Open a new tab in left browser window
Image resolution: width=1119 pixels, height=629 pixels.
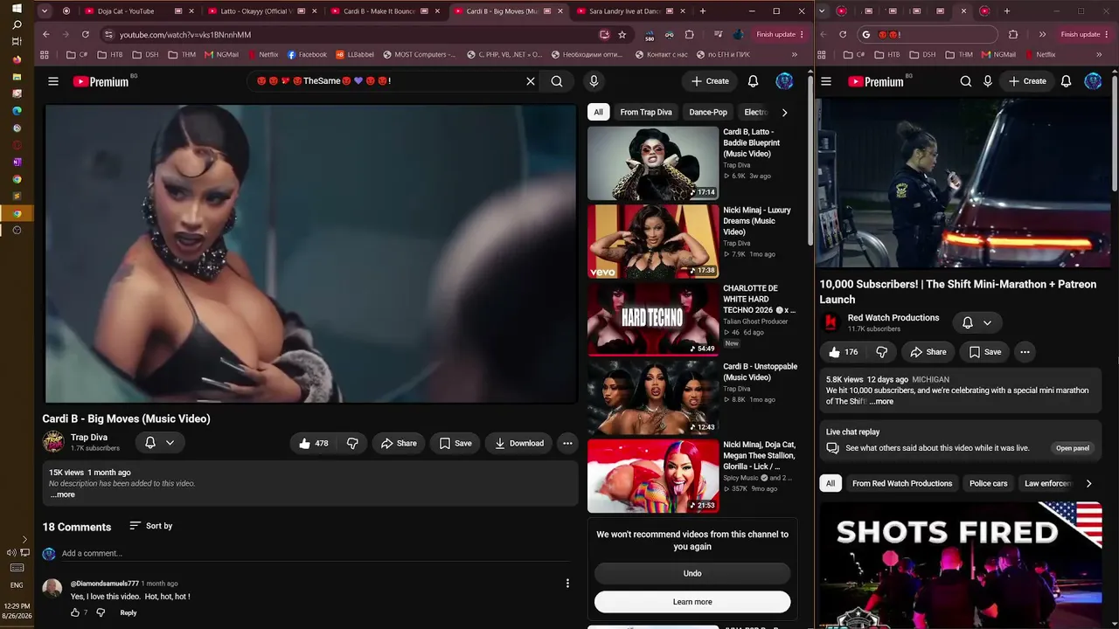[x=702, y=11]
